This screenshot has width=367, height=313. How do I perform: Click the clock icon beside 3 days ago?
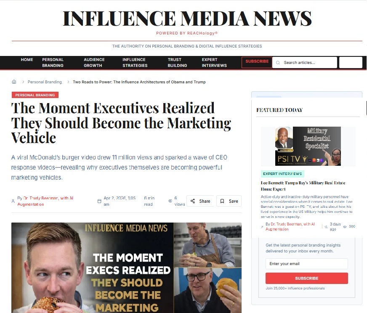click(x=326, y=227)
